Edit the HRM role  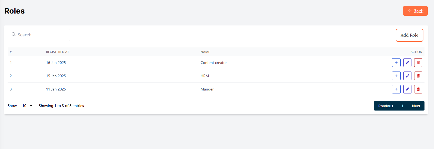pos(407,76)
